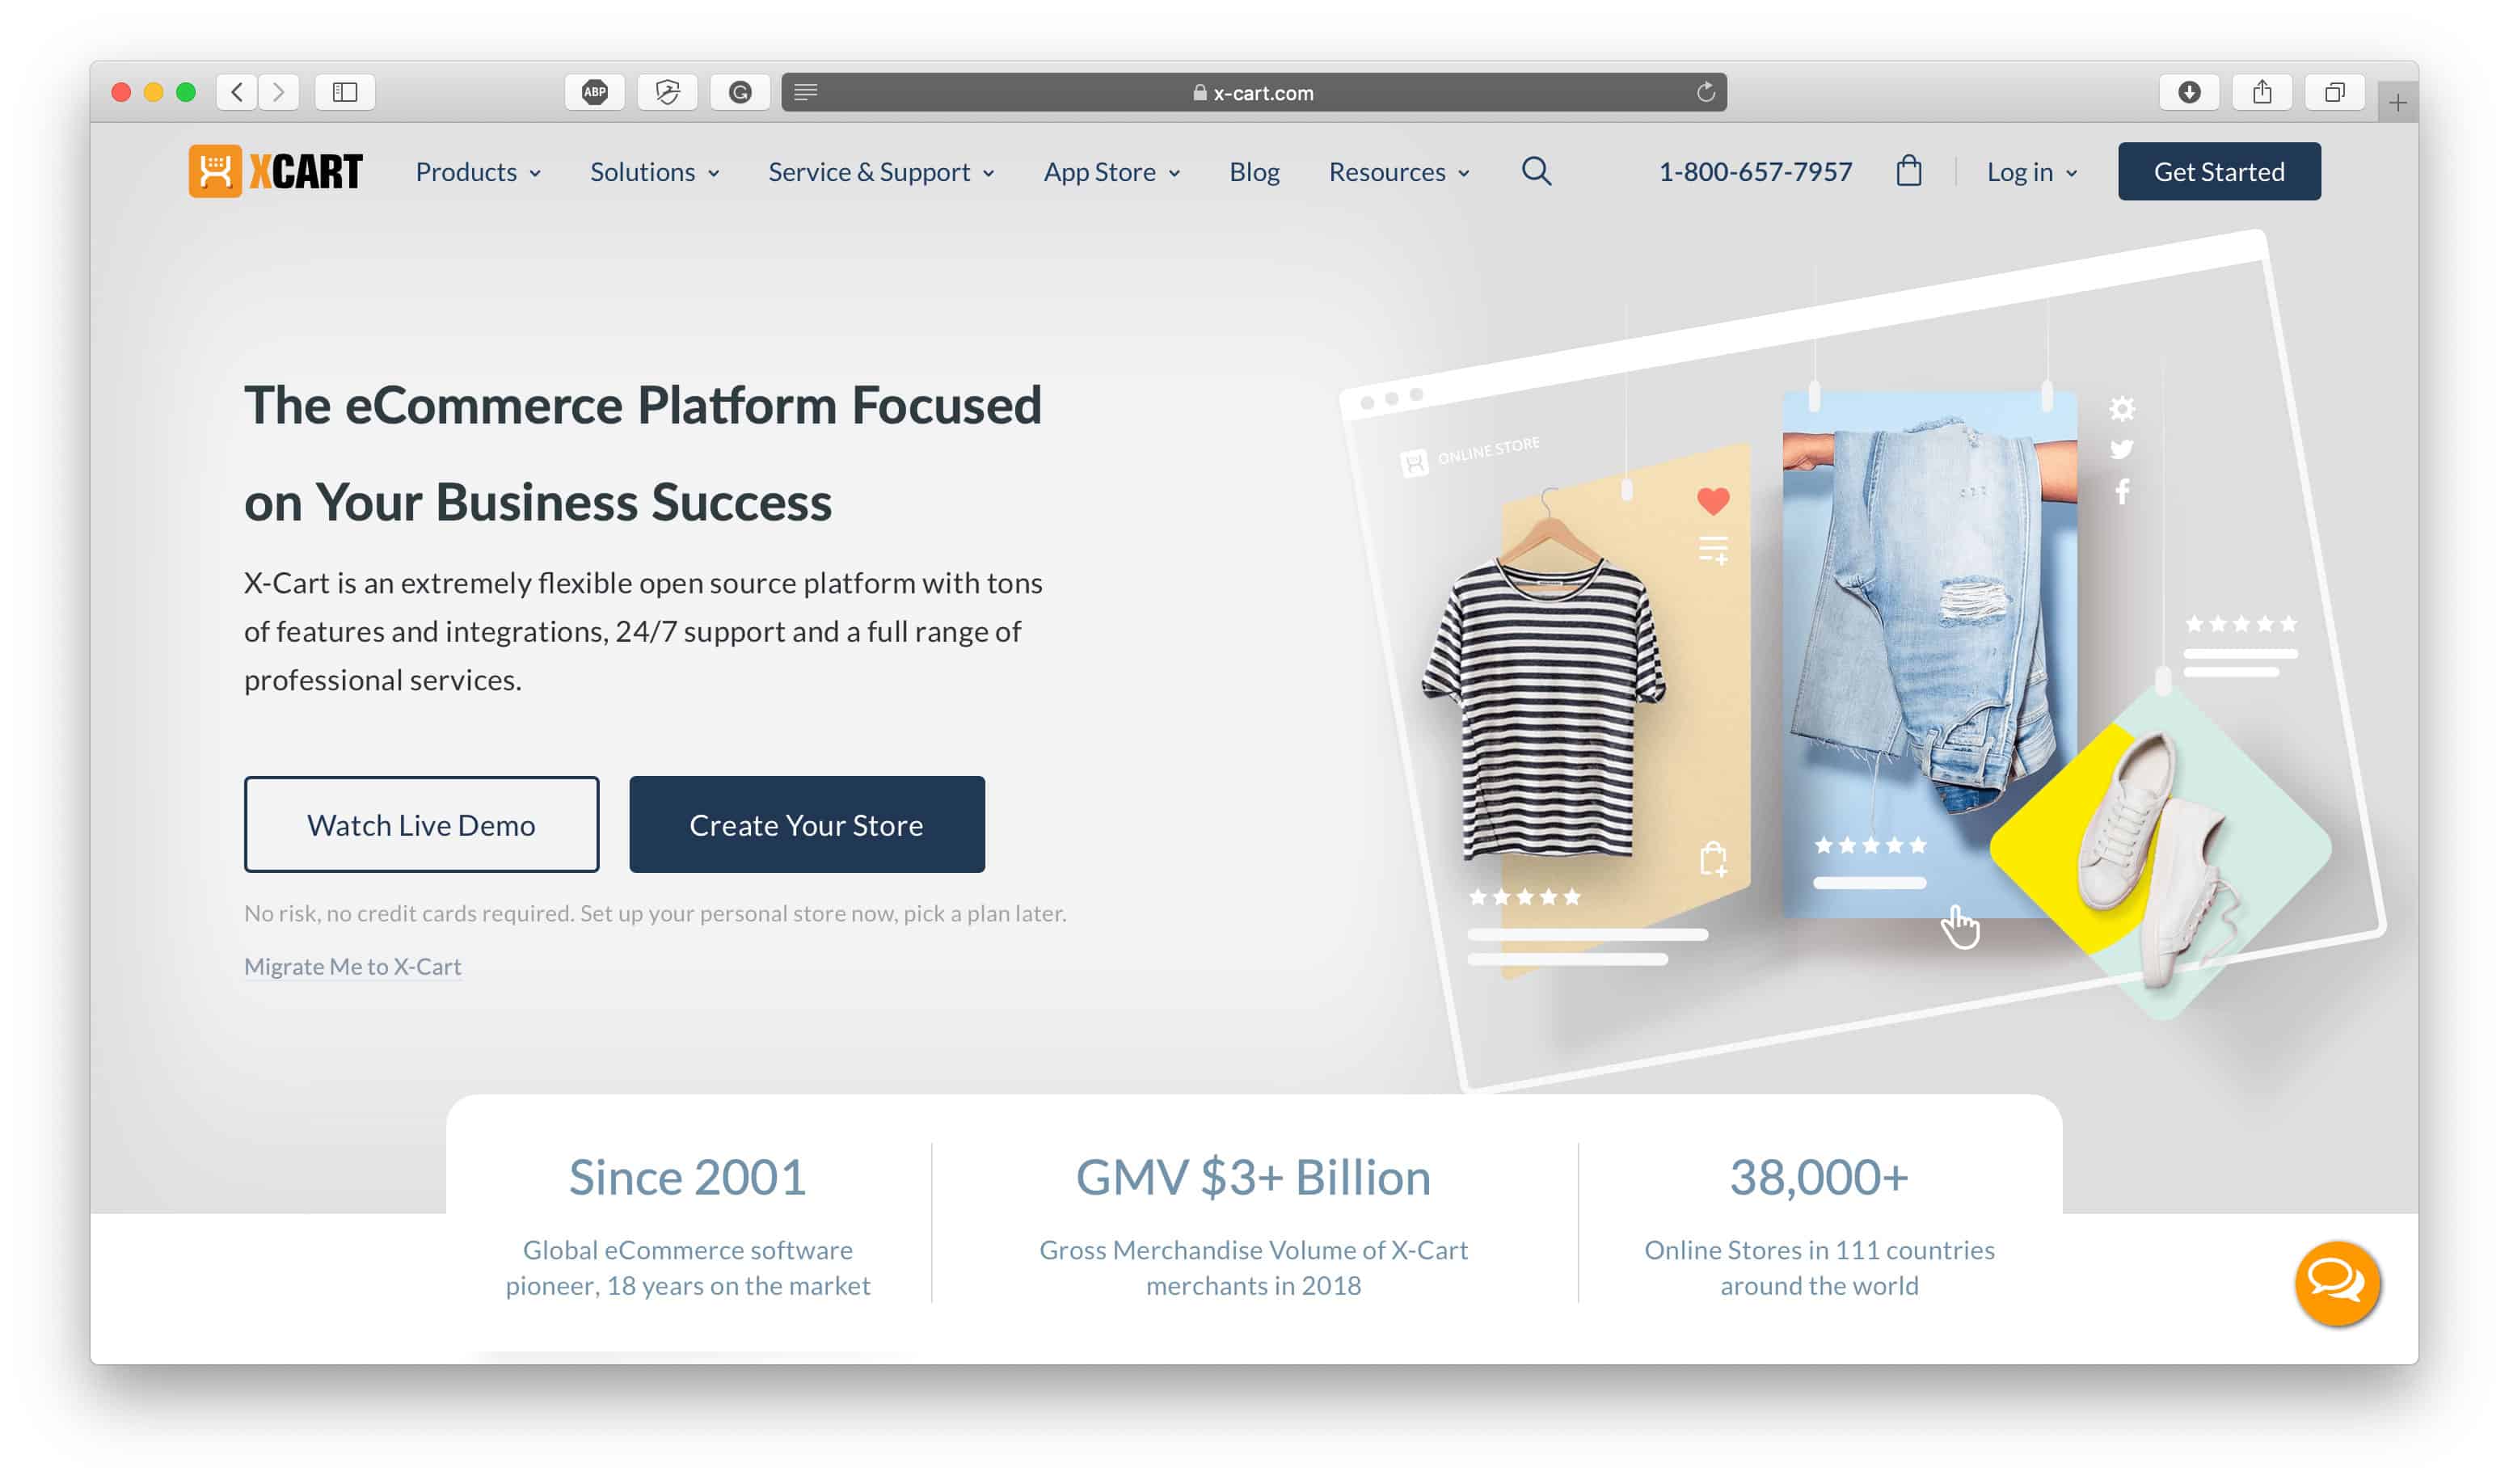Viewport: 2509px width, 1484px height.
Task: Expand the Resources dropdown menu
Action: pos(1399,171)
